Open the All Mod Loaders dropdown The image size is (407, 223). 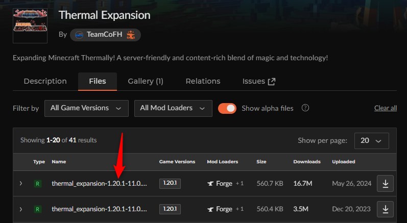click(173, 108)
